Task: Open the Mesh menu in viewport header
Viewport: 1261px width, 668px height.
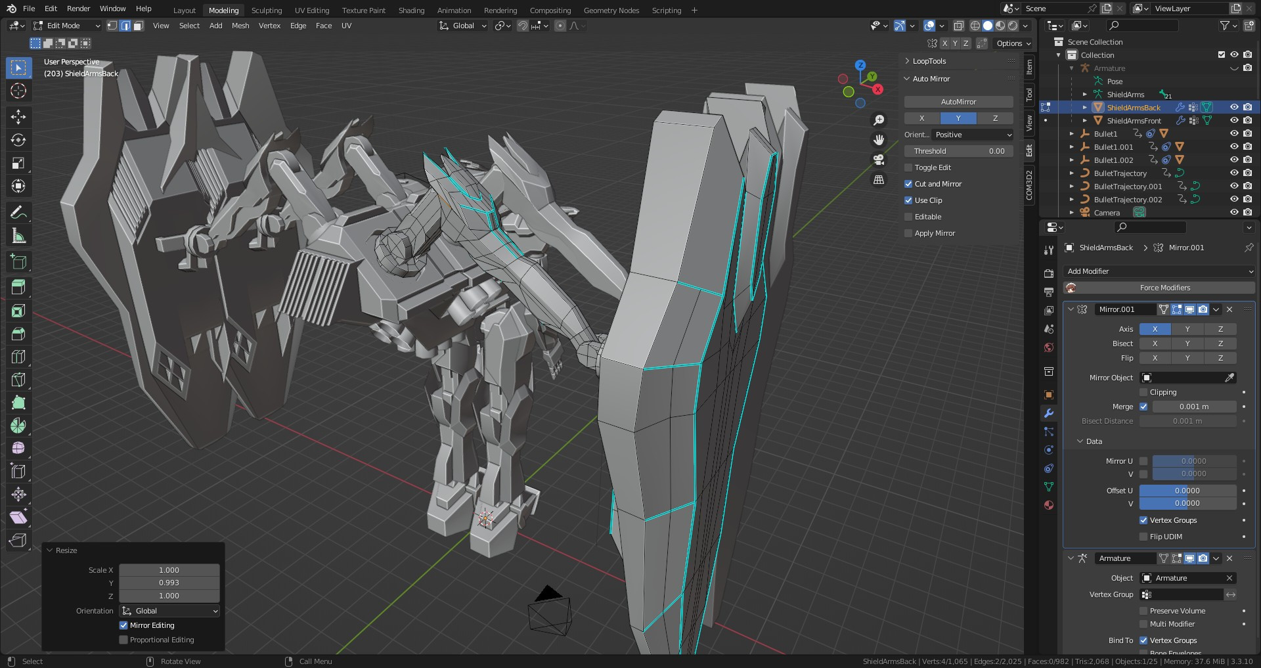Action: pos(240,26)
